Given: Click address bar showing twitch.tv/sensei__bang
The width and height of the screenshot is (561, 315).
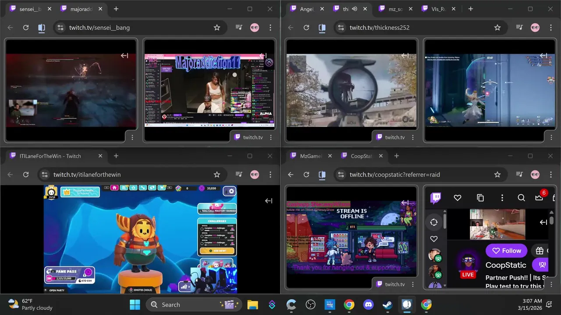Looking at the screenshot, I should 140,28.
